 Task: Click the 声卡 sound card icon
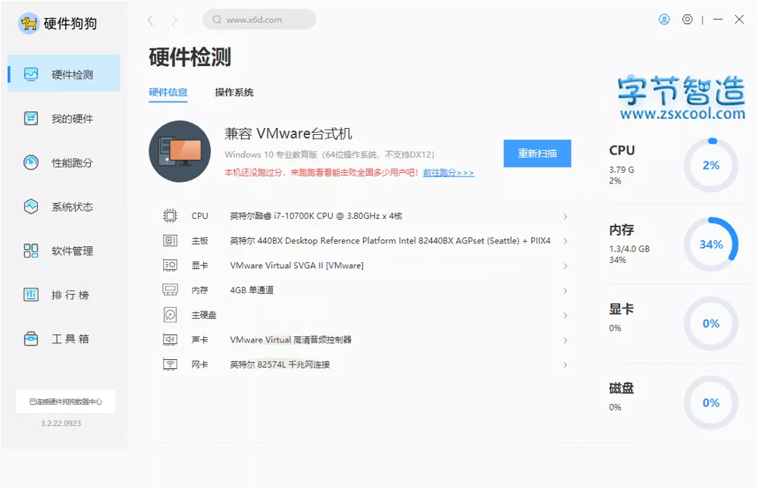(x=170, y=339)
